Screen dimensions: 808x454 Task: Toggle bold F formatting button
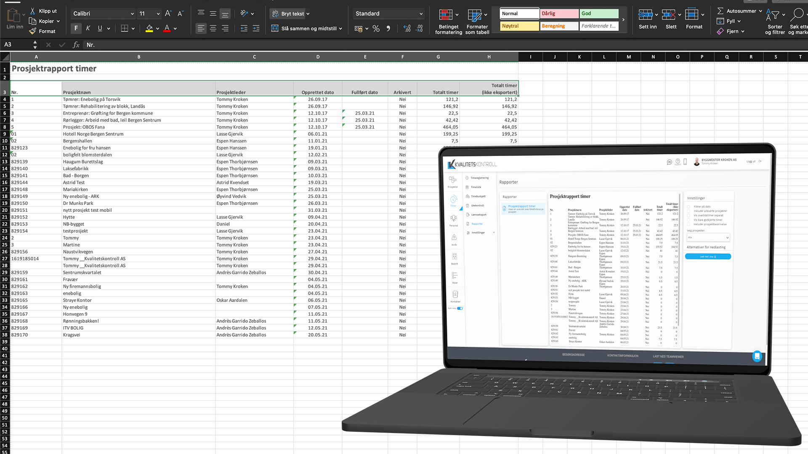point(76,28)
